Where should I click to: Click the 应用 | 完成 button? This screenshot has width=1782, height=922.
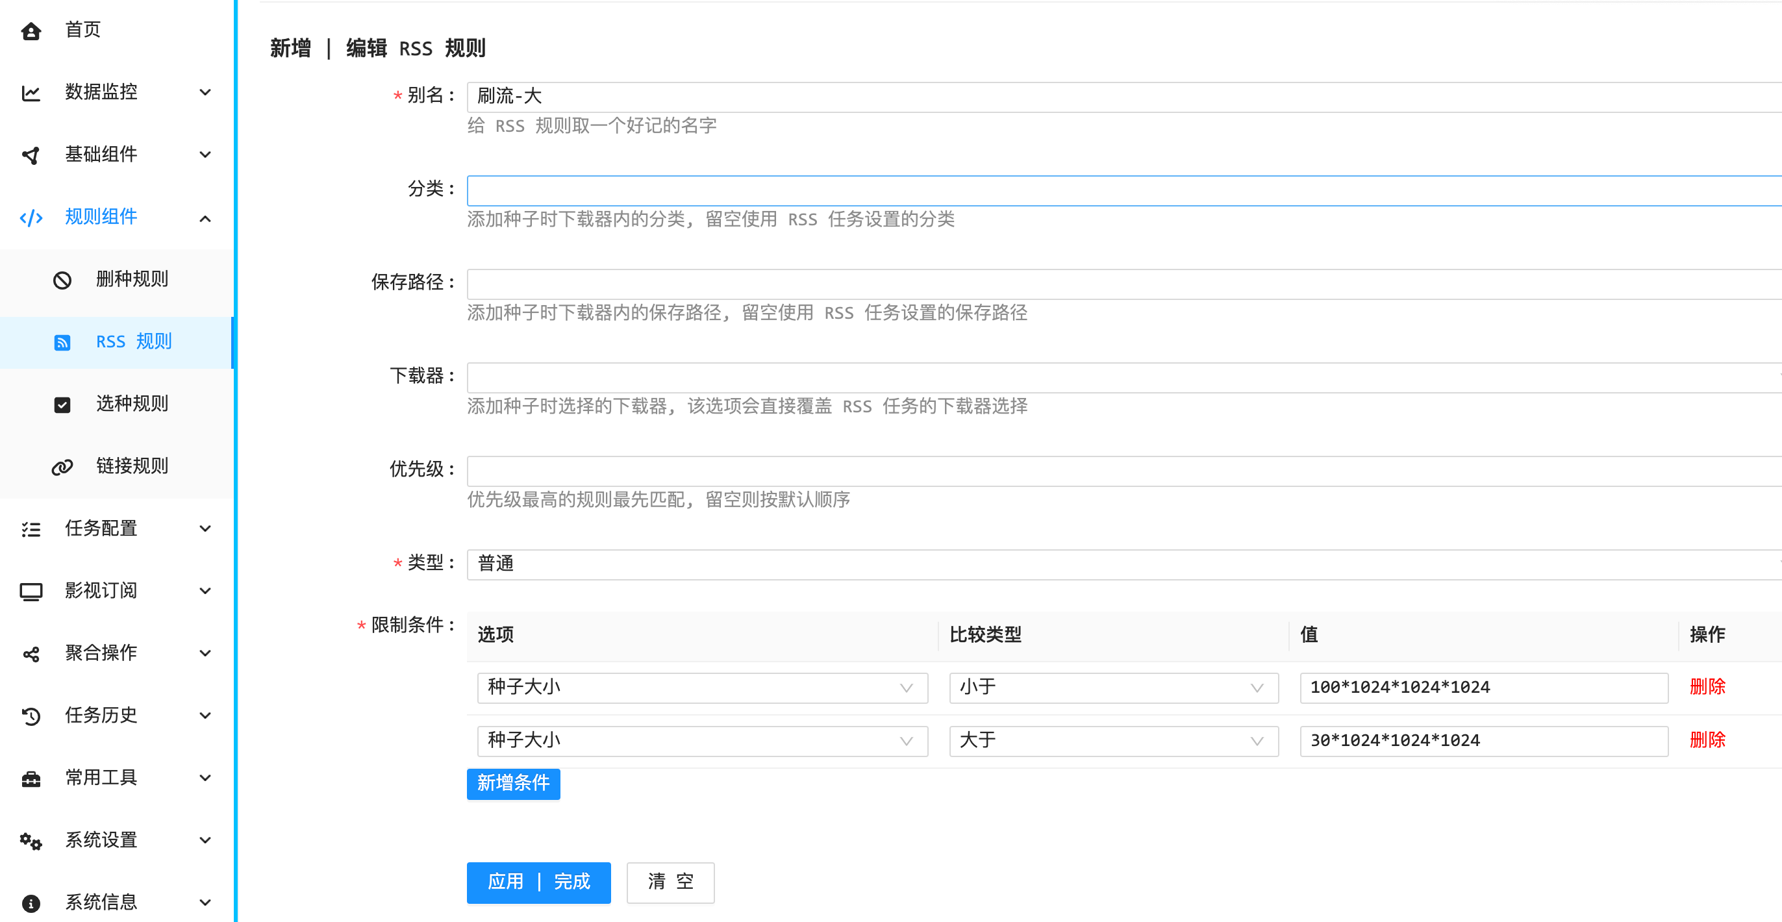[538, 882]
